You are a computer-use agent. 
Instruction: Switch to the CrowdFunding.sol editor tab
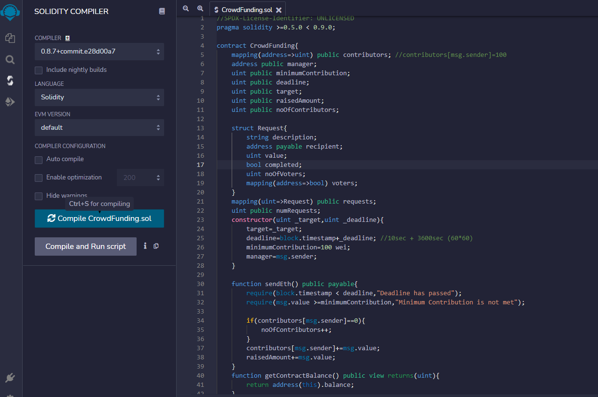tap(247, 10)
